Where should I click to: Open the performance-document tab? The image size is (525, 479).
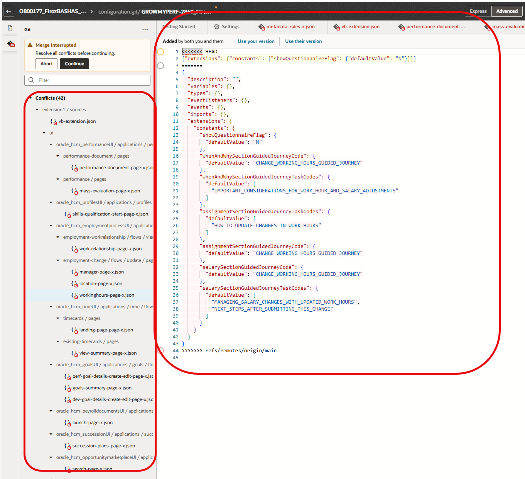click(x=435, y=27)
